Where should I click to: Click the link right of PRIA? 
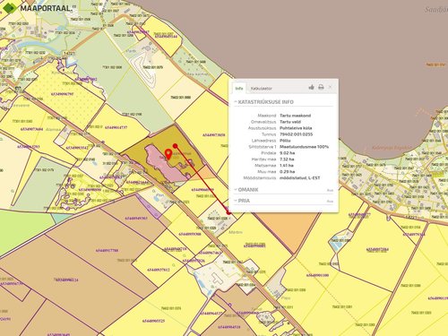330,202
